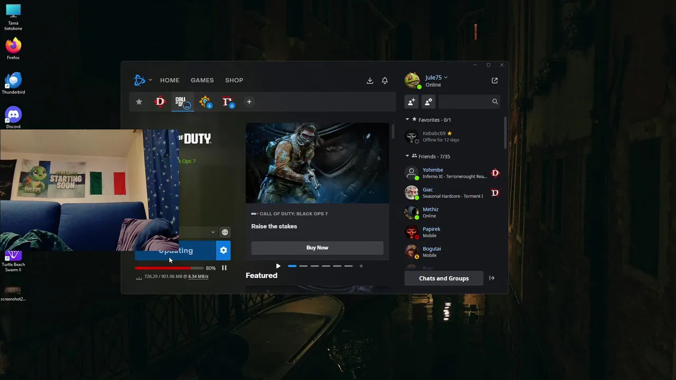
Task: Pause the update download
Action: [224, 268]
